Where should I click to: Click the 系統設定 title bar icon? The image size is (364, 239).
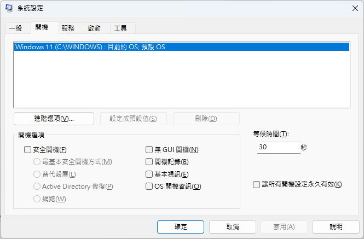(x=9, y=8)
